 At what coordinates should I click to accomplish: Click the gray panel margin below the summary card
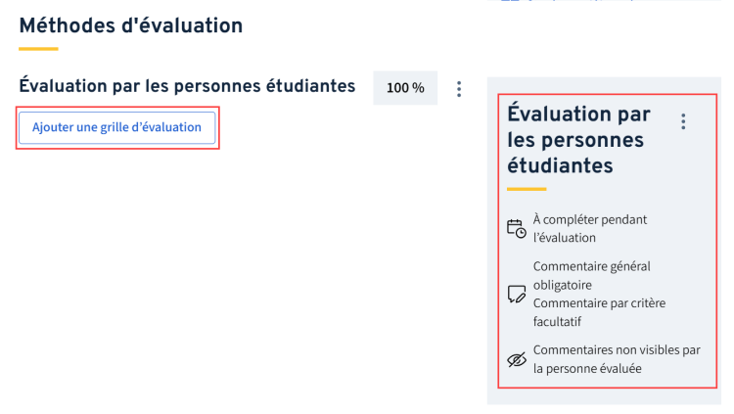604,396
